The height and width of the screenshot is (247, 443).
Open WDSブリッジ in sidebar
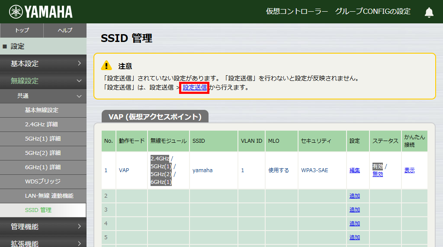(x=43, y=181)
